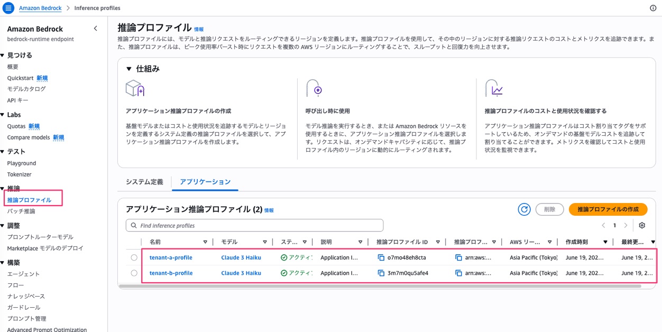Collapse the Labs sidebar group
This screenshot has height=332, width=662.
3,115
